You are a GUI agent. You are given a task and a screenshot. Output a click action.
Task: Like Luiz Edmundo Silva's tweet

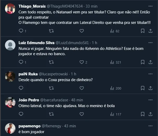(82, 62)
